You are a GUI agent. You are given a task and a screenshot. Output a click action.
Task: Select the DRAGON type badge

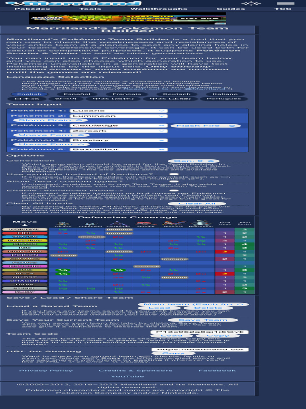pos(25,281)
